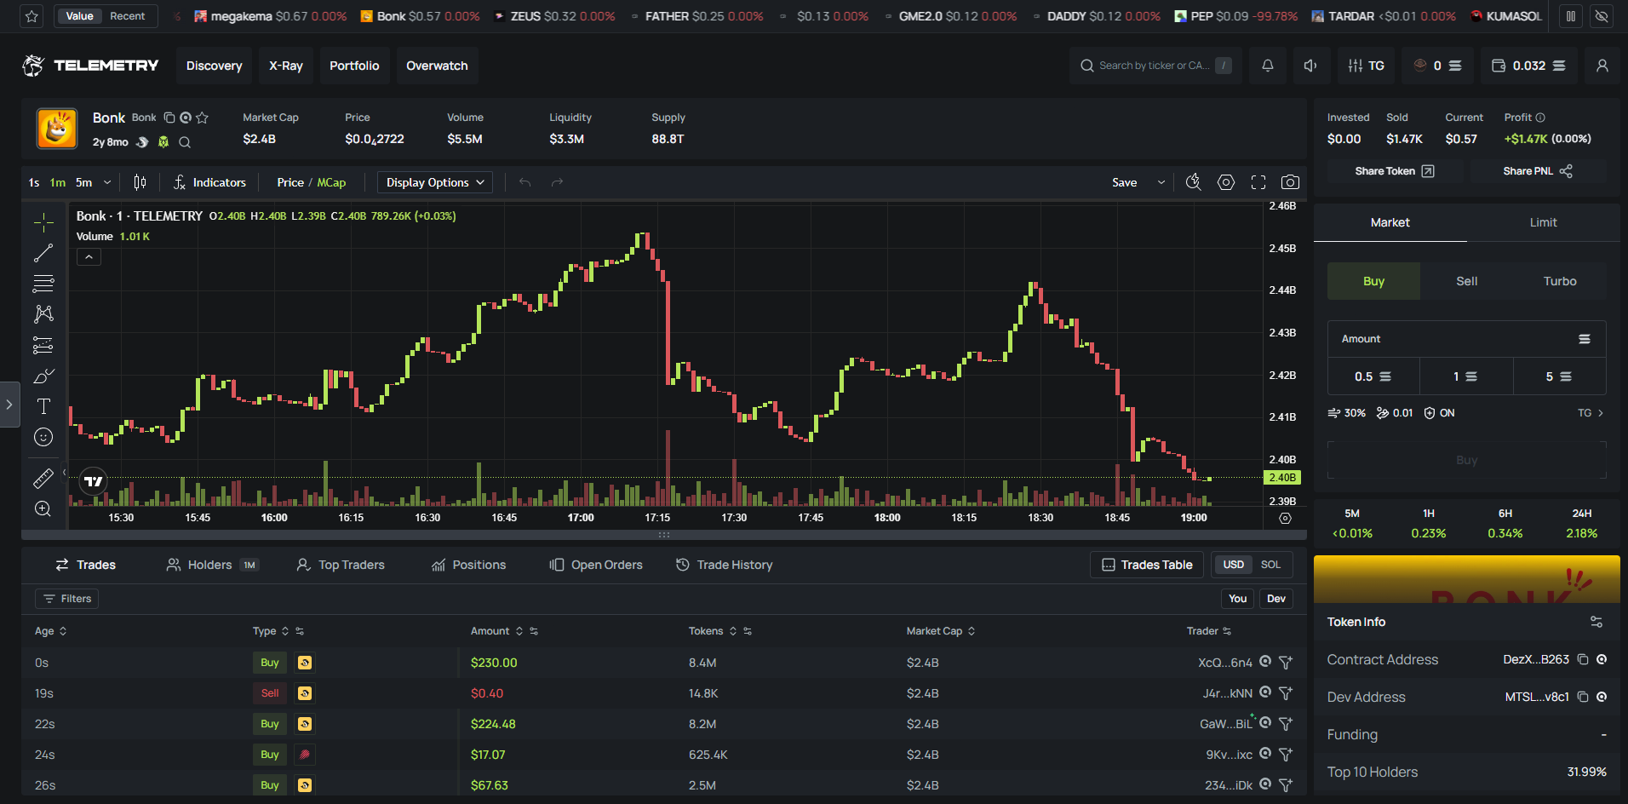This screenshot has height=804, width=1628.
Task: Open the Display Options dropdown
Action: point(435,182)
